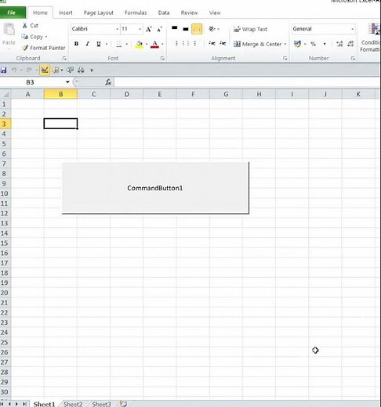Viewport: 381px width, 407px height.
Task: Apply Comma Style number format
Action: click(x=325, y=44)
